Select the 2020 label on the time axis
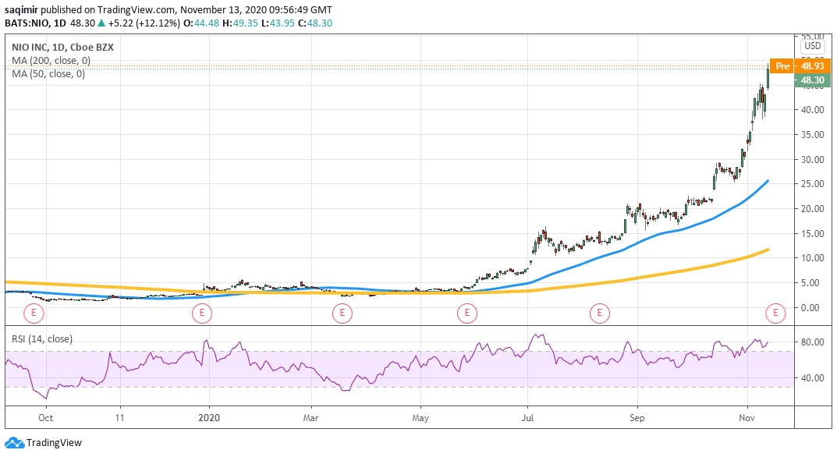Screen dimensions: 837x457 [x=210, y=418]
